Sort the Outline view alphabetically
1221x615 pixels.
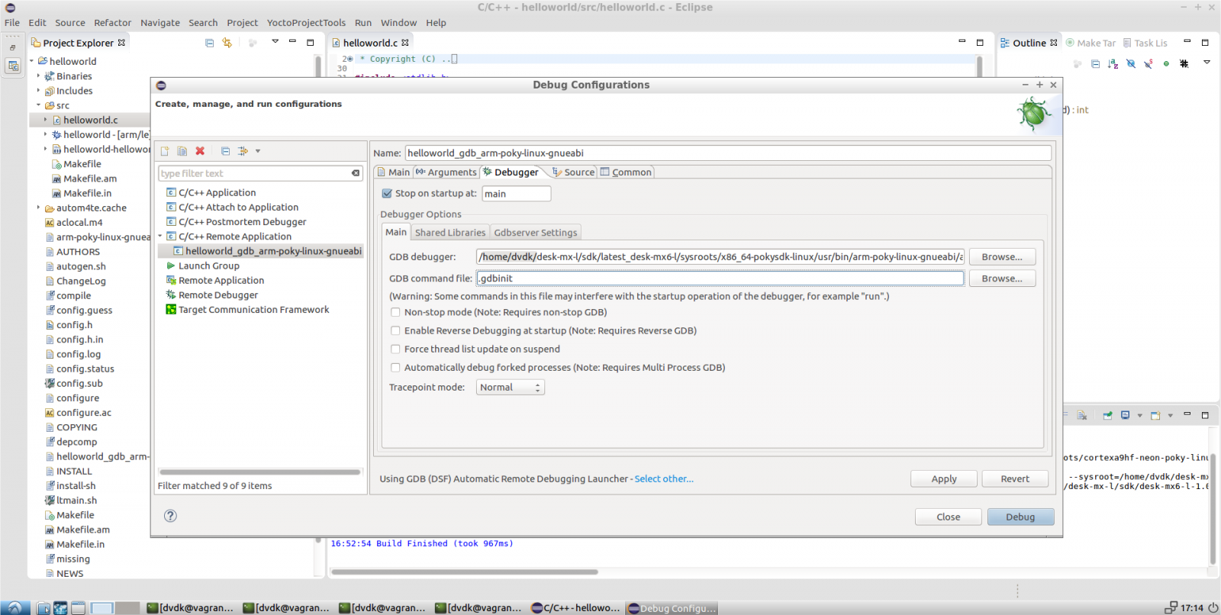point(1113,64)
